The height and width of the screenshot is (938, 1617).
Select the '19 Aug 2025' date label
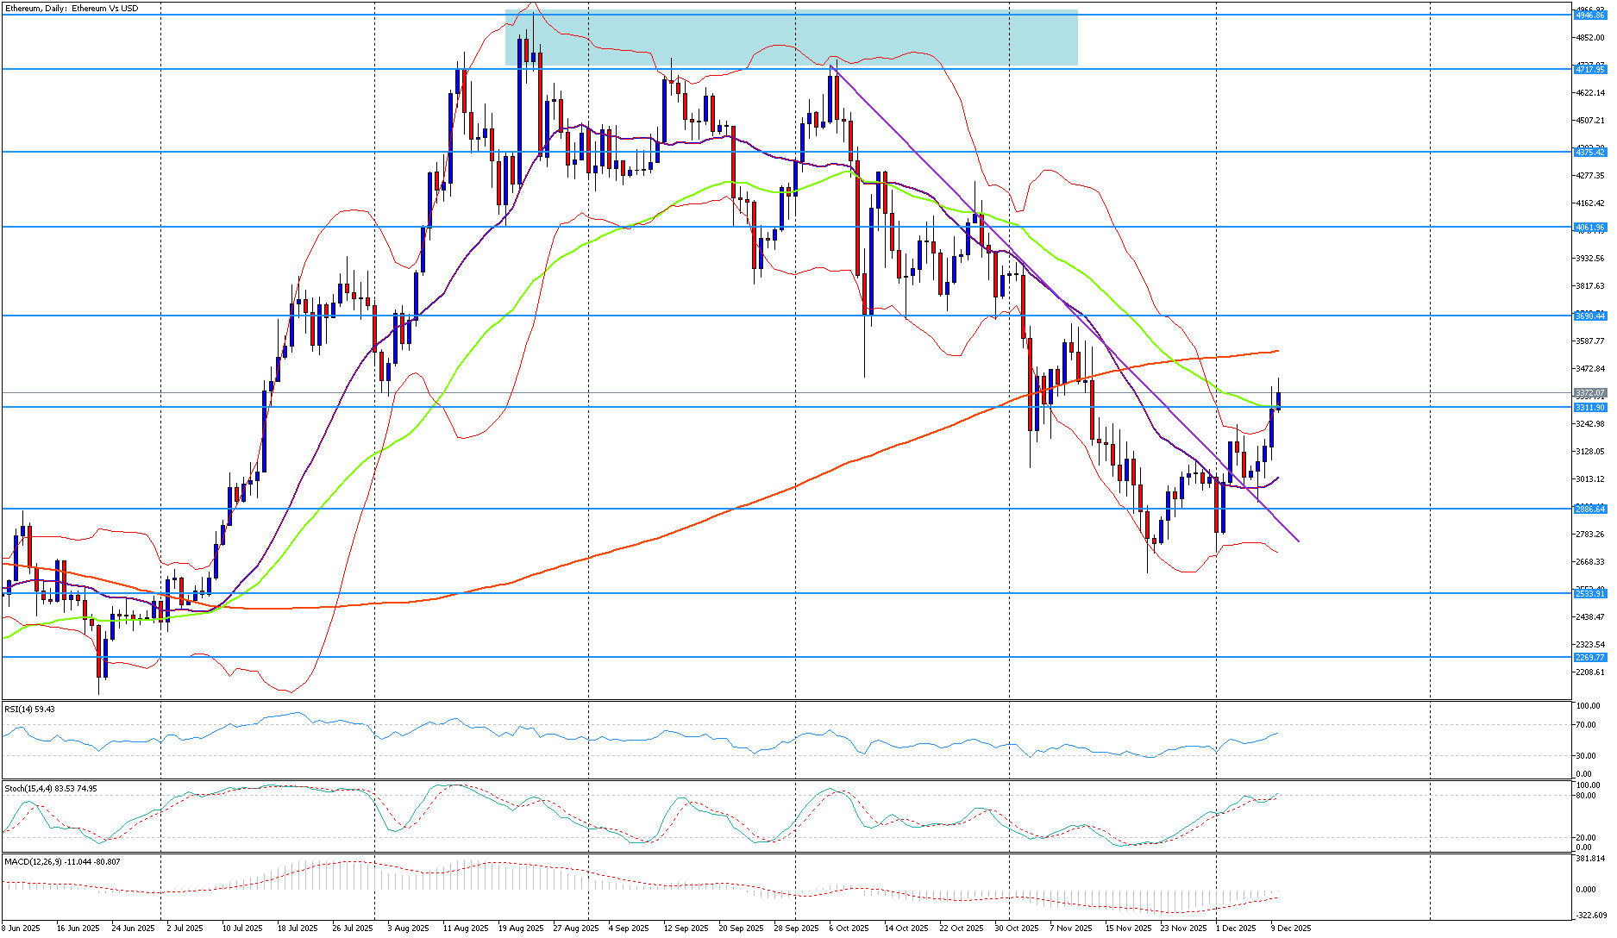[x=520, y=929]
